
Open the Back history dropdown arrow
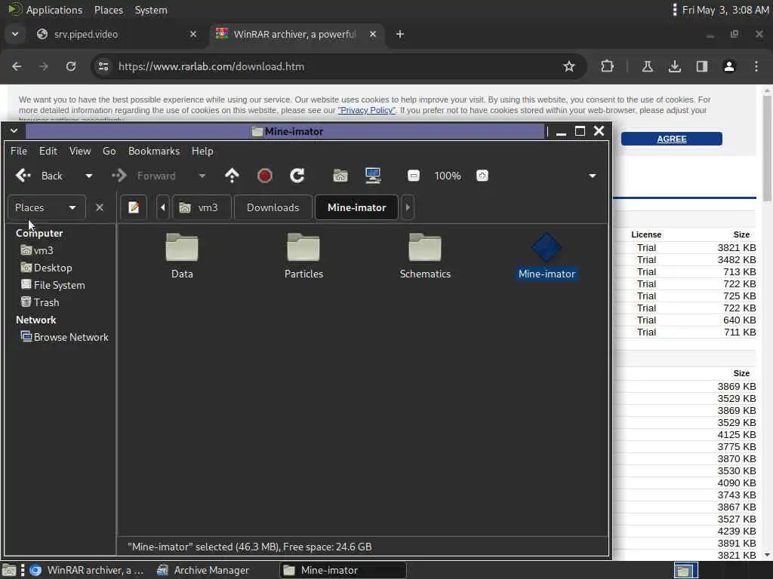tap(89, 176)
